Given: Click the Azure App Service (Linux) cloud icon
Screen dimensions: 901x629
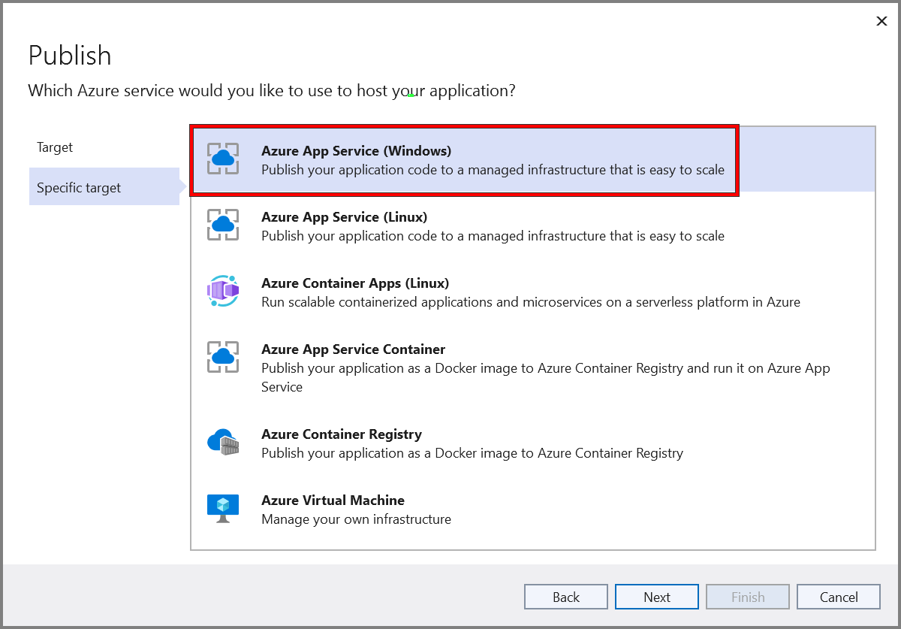Looking at the screenshot, I should (x=222, y=224).
